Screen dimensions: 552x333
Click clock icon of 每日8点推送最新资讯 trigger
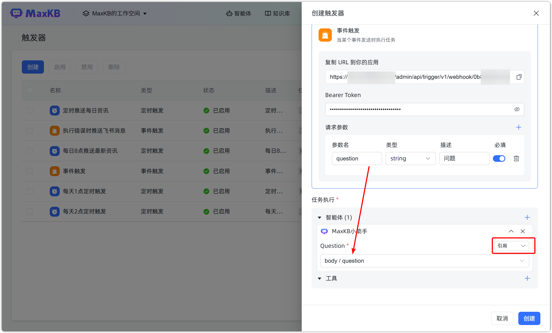click(x=54, y=151)
